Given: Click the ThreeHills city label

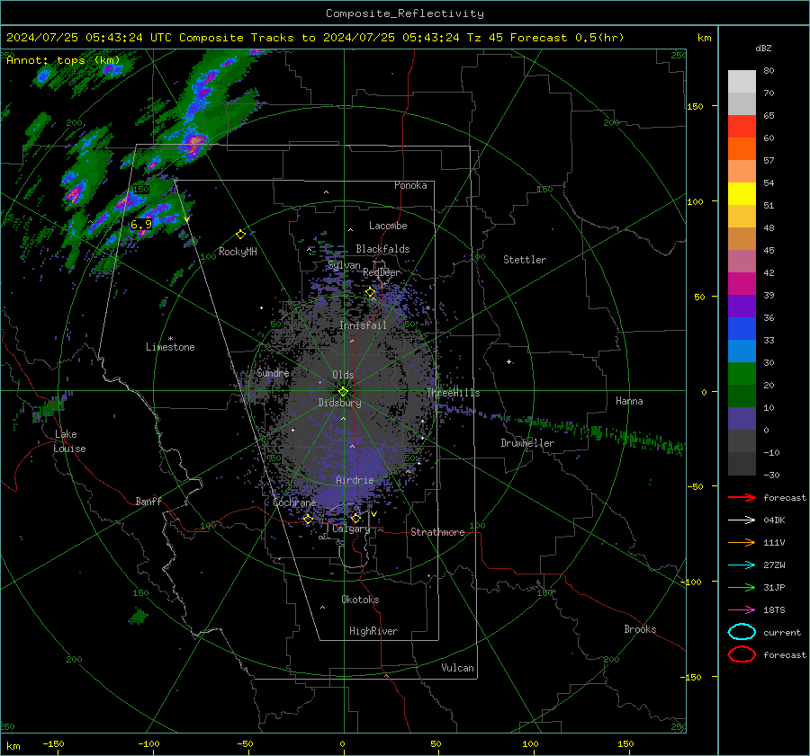Looking at the screenshot, I should pyautogui.click(x=453, y=393).
